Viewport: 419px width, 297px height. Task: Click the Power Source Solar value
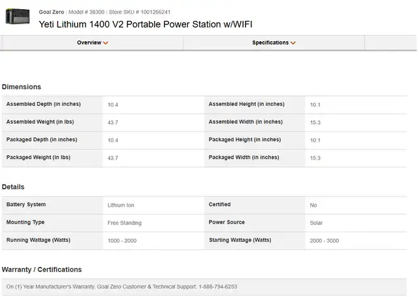click(316, 223)
